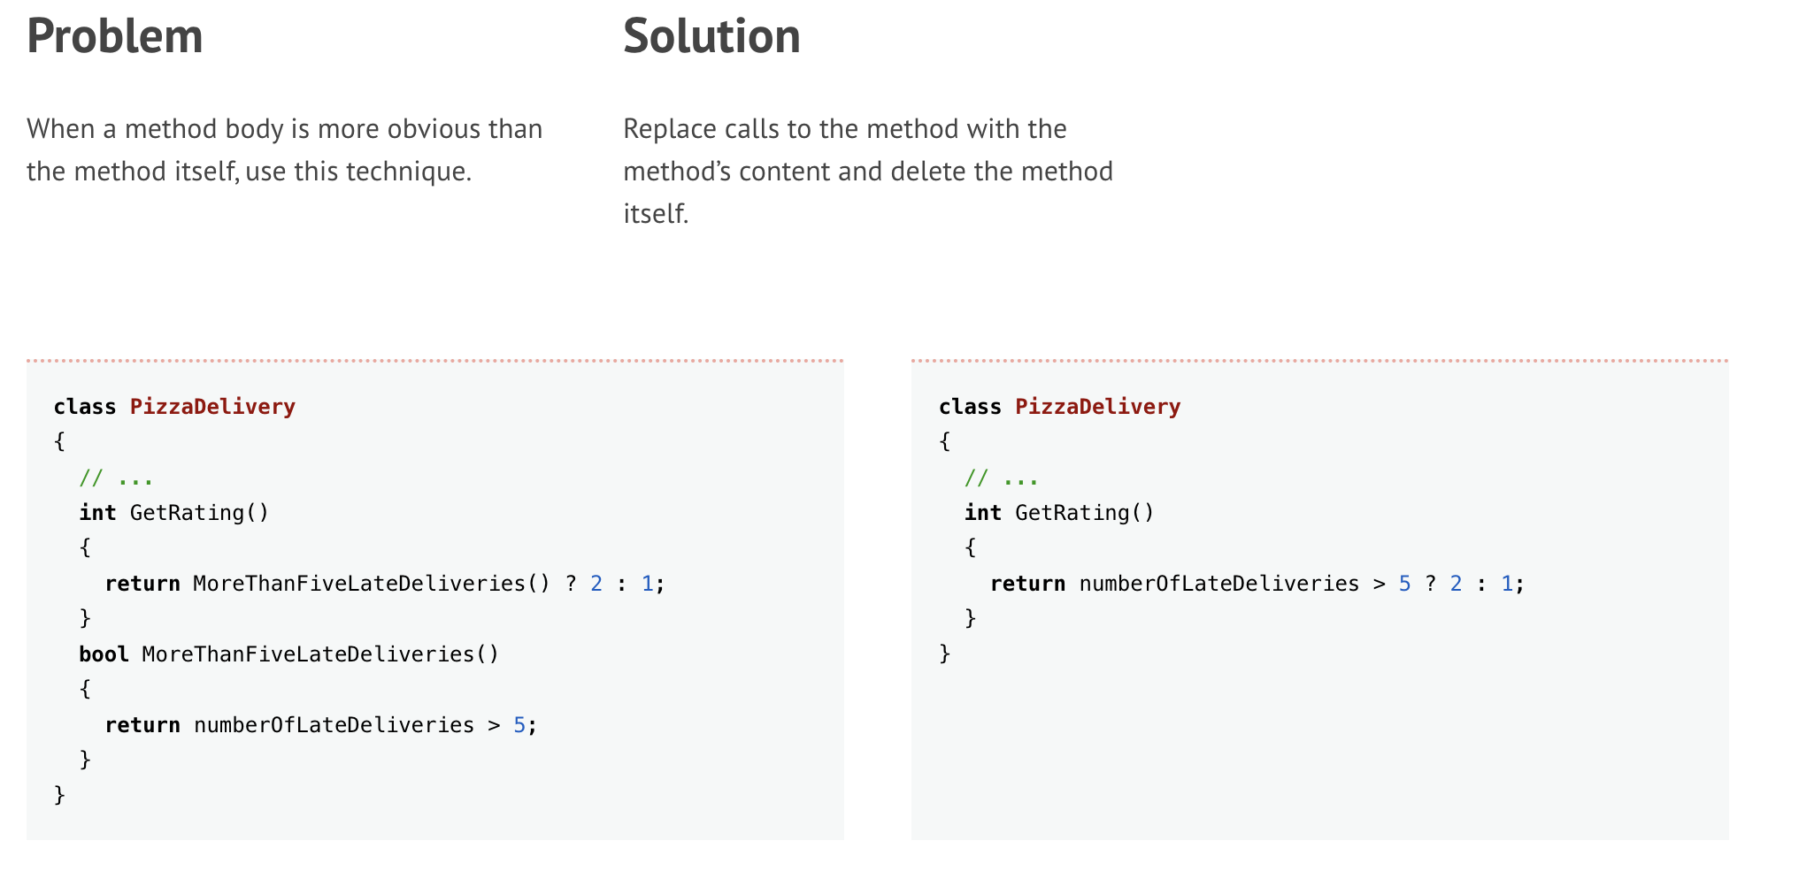Click the "return numberOfLateDeliveries > 5;" statement
Image resolution: width=1814 pixels, height=879 pixels.
tap(321, 725)
